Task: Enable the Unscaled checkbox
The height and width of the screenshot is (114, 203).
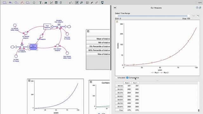Action: click(116, 78)
